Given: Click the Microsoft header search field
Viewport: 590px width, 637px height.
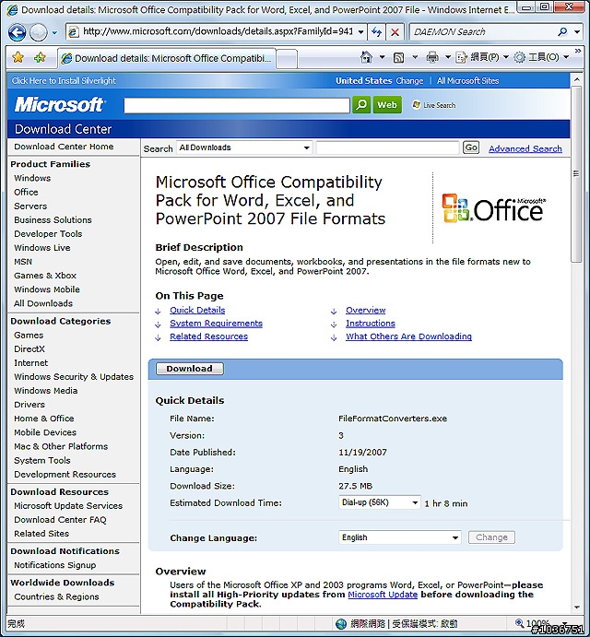Looking at the screenshot, I should coord(237,105).
